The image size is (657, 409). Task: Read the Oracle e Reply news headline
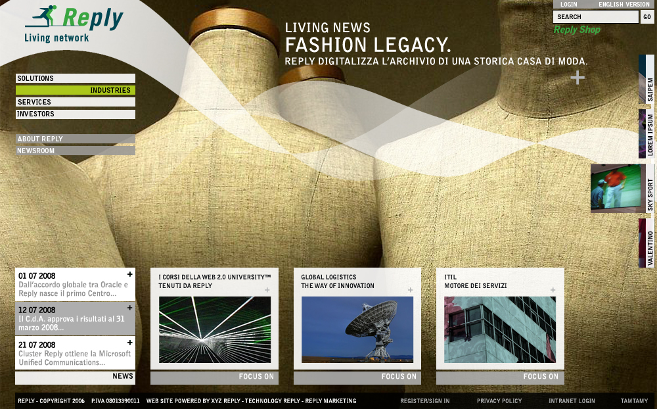pos(73,289)
